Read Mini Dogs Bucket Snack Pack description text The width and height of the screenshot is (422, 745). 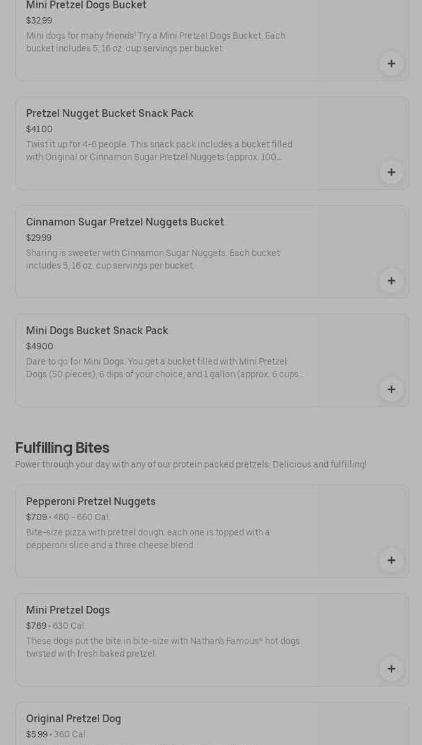pyautogui.click(x=165, y=368)
